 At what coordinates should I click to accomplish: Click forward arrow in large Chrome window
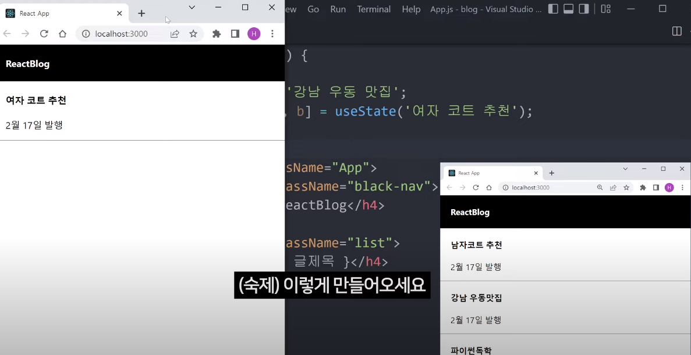click(25, 34)
